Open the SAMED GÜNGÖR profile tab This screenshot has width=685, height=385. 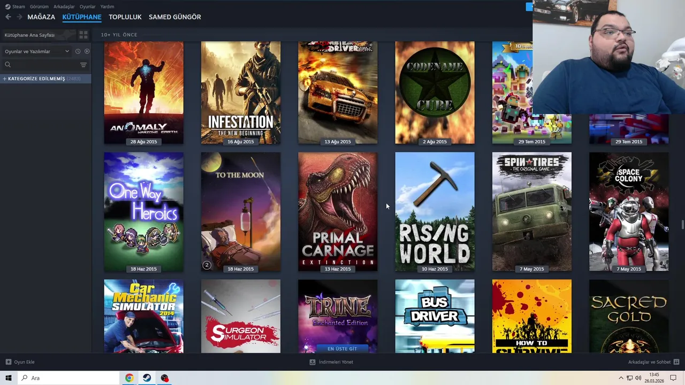pos(175,17)
